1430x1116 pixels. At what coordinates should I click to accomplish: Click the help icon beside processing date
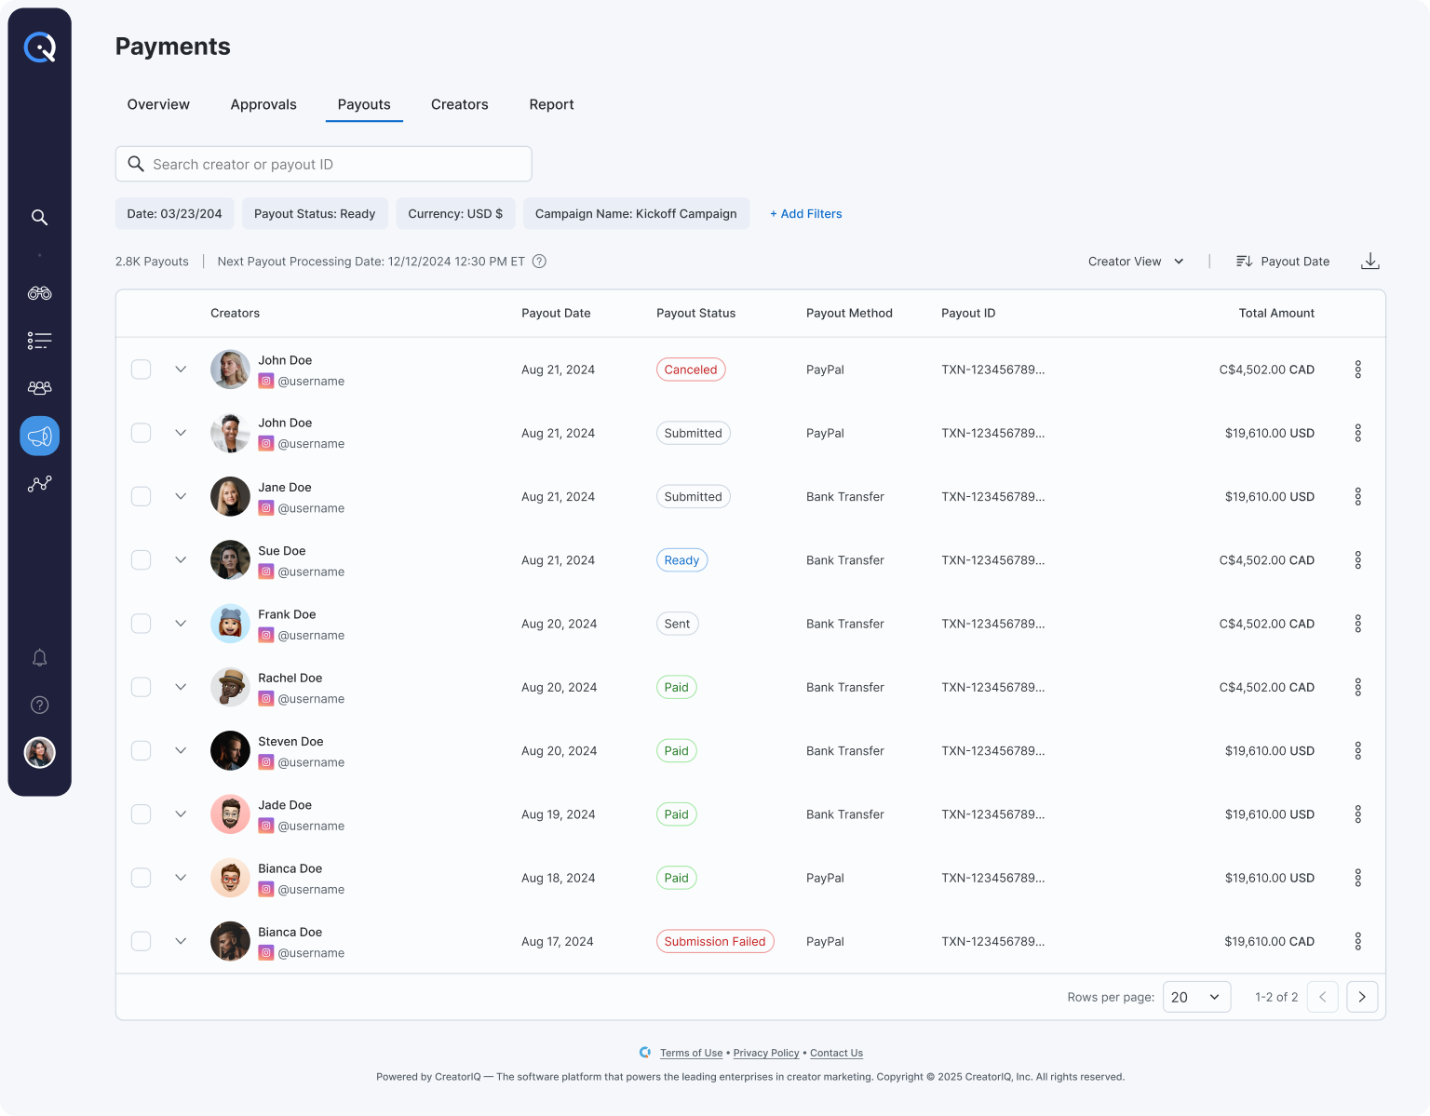539,262
